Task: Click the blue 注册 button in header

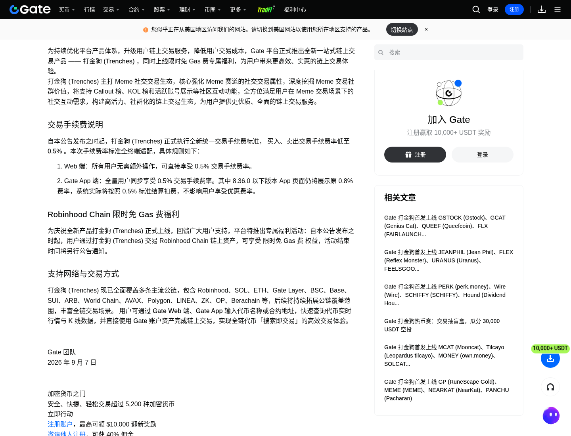Action: [514, 10]
